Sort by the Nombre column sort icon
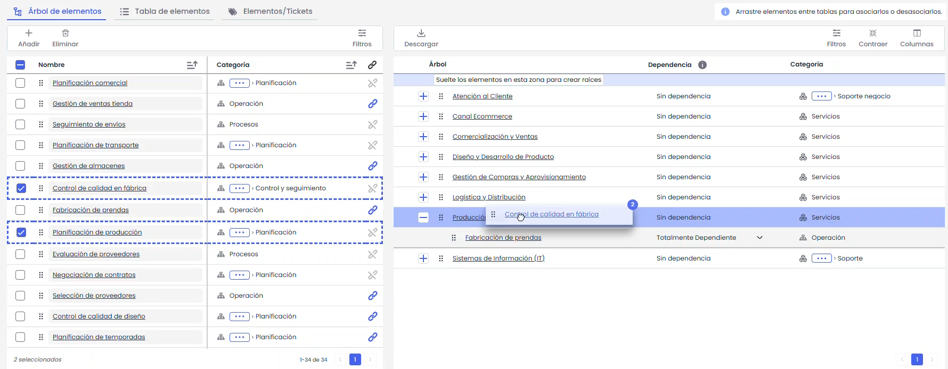Image resolution: width=948 pixels, height=369 pixels. 192,65
